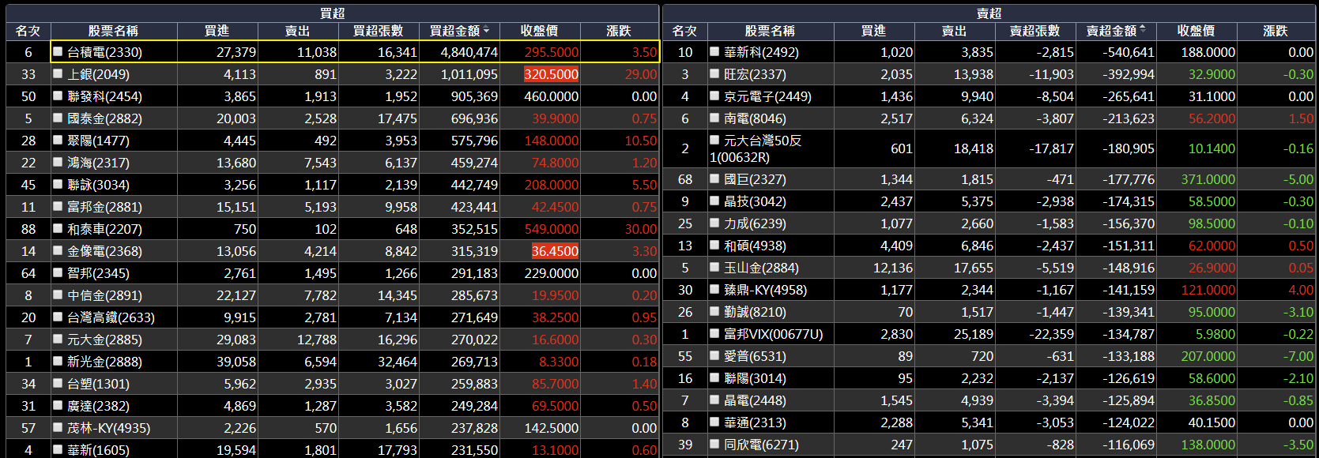Screen dimensions: 1319x458
Task: Select stock name 華通(2313)
Action: point(755,422)
